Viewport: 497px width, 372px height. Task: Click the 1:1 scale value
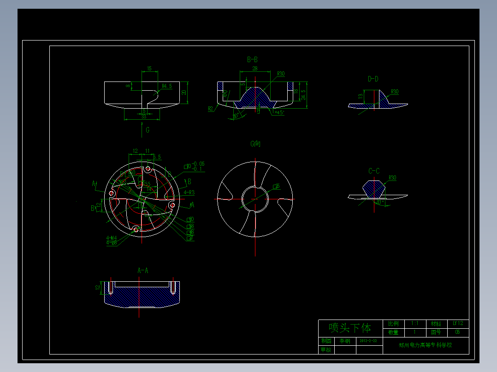coord(414,323)
